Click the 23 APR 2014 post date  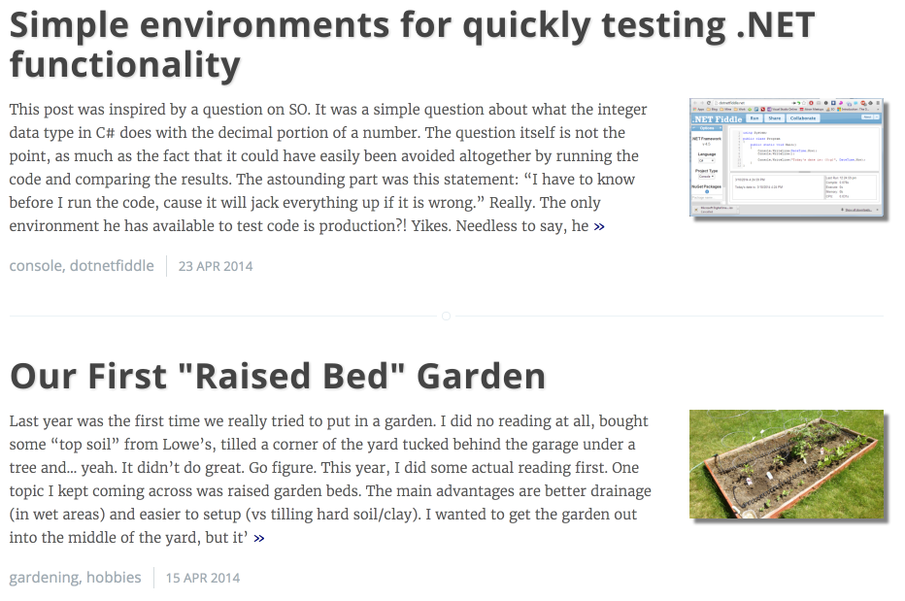click(216, 266)
